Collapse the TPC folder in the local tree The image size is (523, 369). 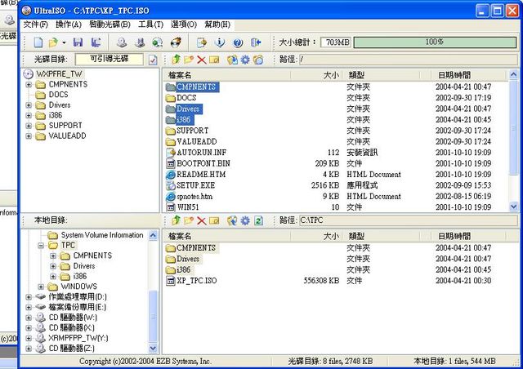click(x=41, y=246)
